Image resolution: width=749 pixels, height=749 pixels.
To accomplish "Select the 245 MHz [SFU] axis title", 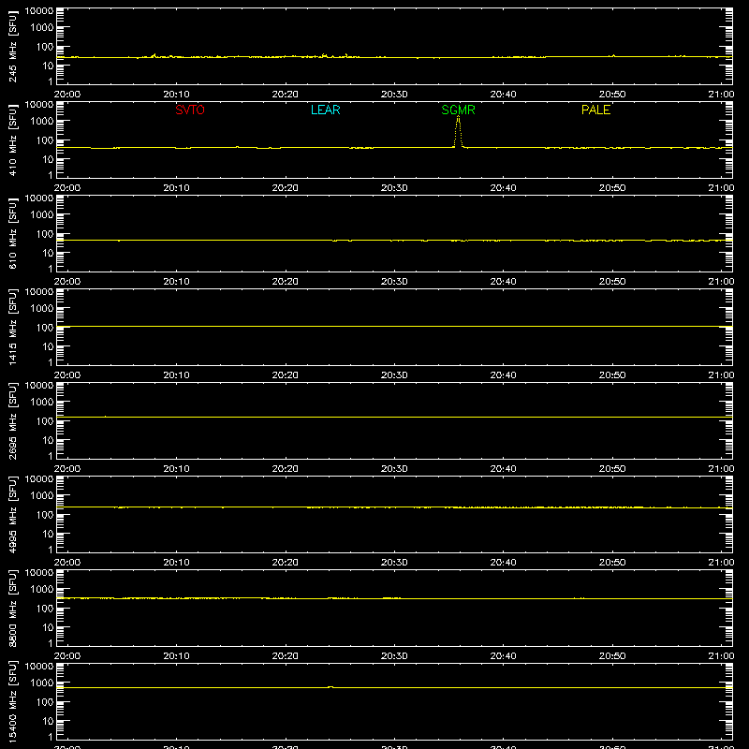I will pos(12,46).
